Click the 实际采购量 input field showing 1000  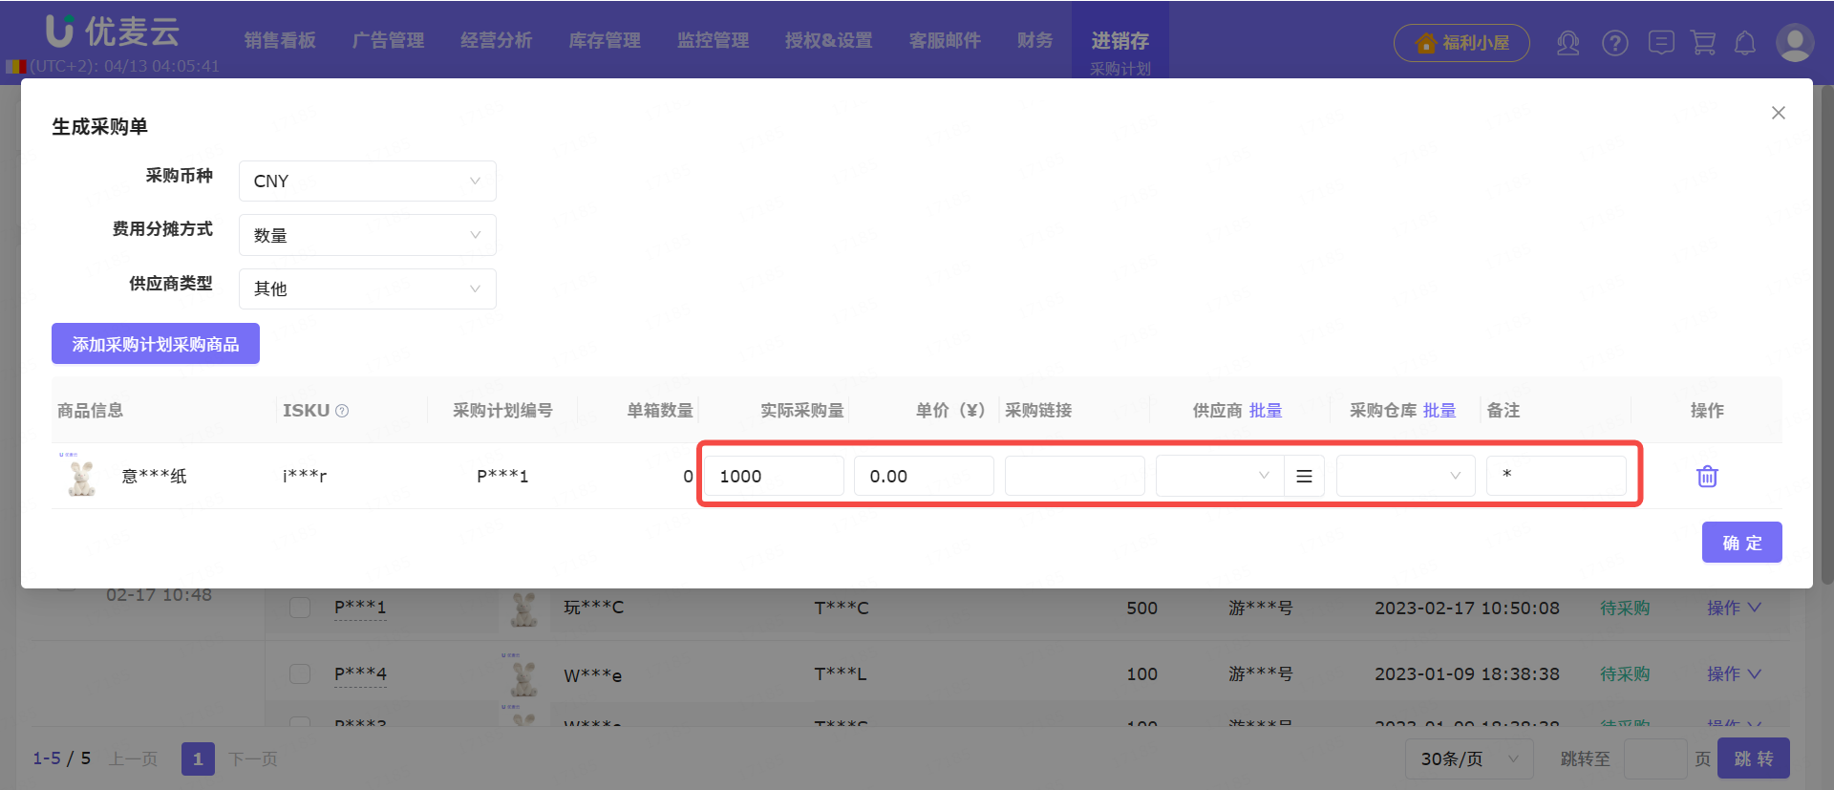point(775,476)
